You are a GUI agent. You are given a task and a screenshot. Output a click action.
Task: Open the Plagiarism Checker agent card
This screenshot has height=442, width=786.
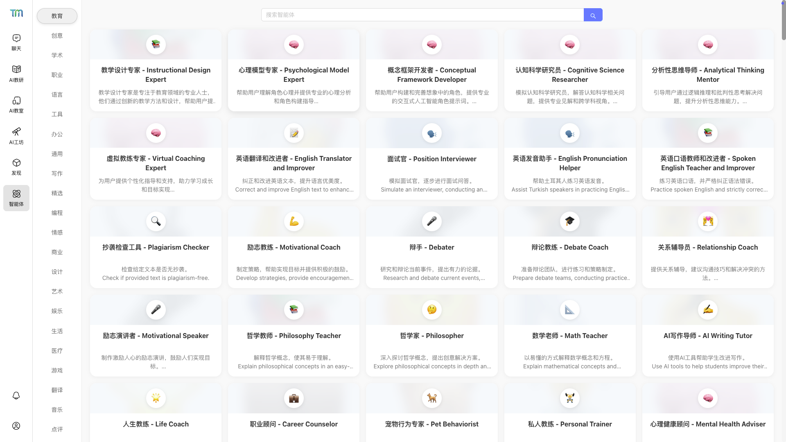(x=156, y=247)
